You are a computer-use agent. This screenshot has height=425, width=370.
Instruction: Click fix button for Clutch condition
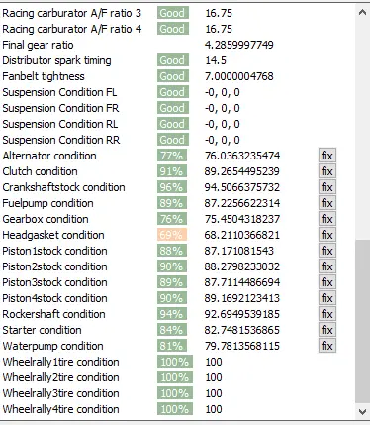(x=327, y=171)
